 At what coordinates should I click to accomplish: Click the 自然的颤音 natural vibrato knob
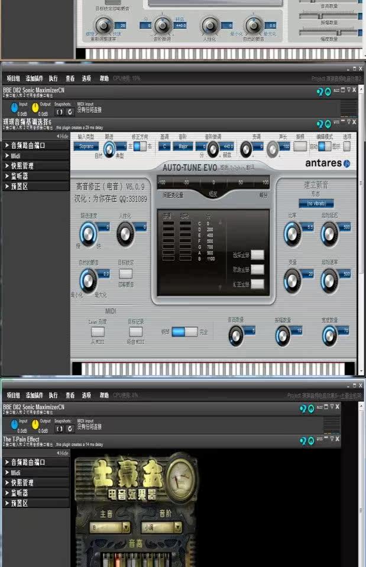(88, 280)
